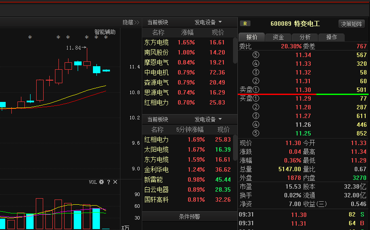Click sell level 3 price 11.32
Screen dimensions: 370x230
click(x=303, y=72)
